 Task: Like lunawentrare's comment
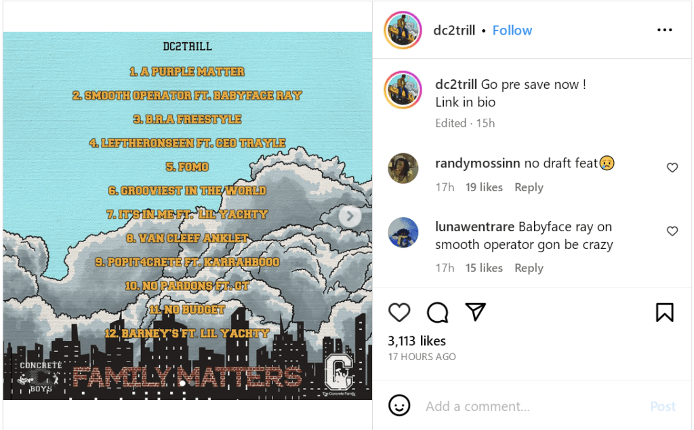pos(672,231)
